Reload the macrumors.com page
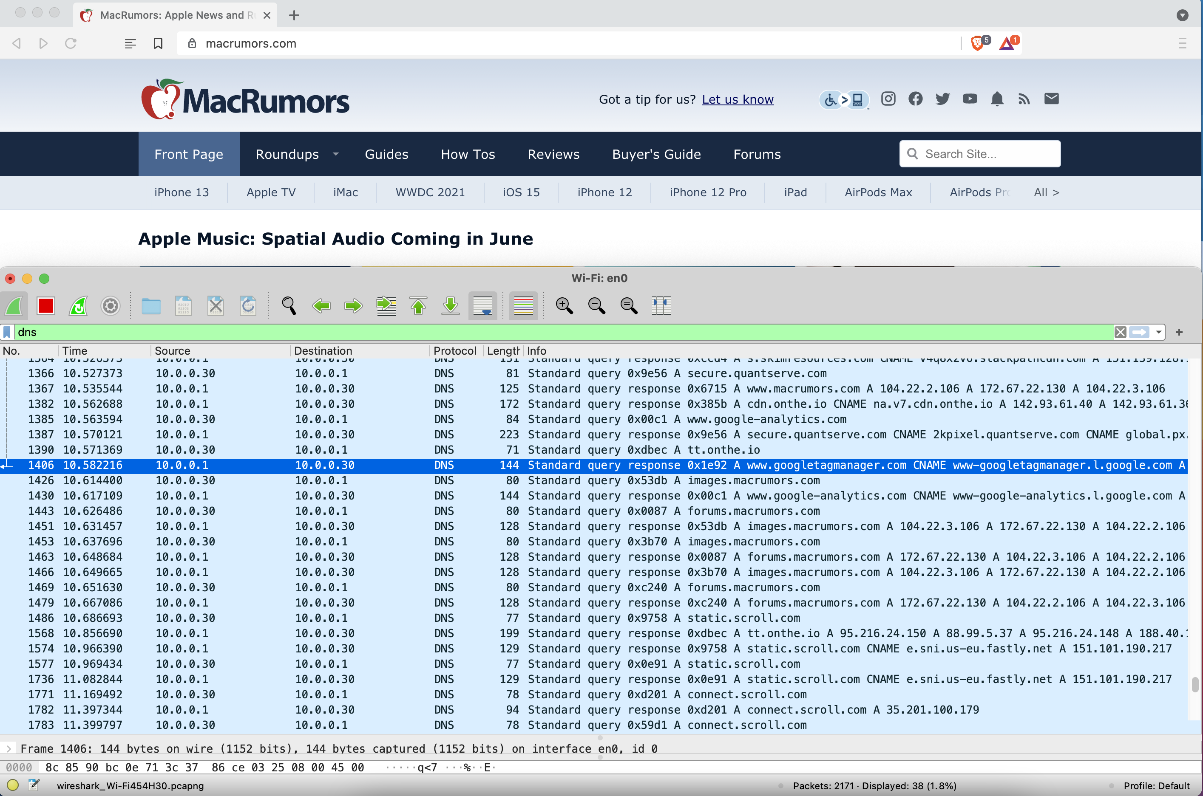The width and height of the screenshot is (1203, 796). [x=71, y=43]
